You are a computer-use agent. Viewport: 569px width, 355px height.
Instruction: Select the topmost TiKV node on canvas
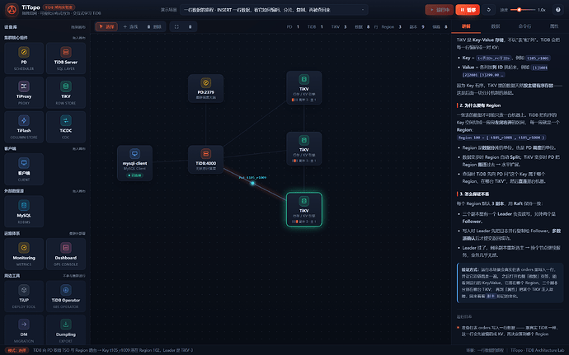point(303,87)
